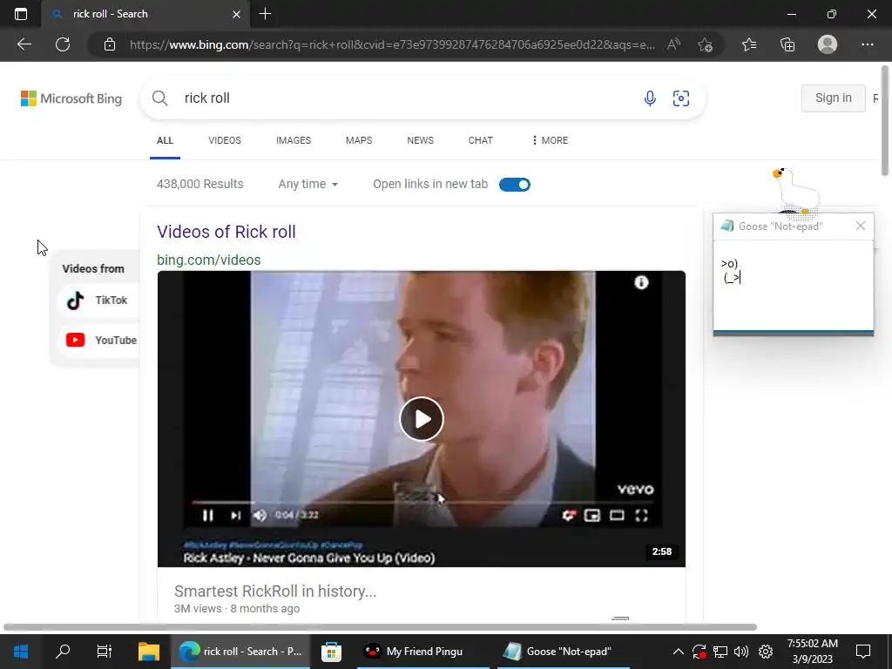892x669 pixels.
Task: Start voice search with microphone icon
Action: point(650,98)
